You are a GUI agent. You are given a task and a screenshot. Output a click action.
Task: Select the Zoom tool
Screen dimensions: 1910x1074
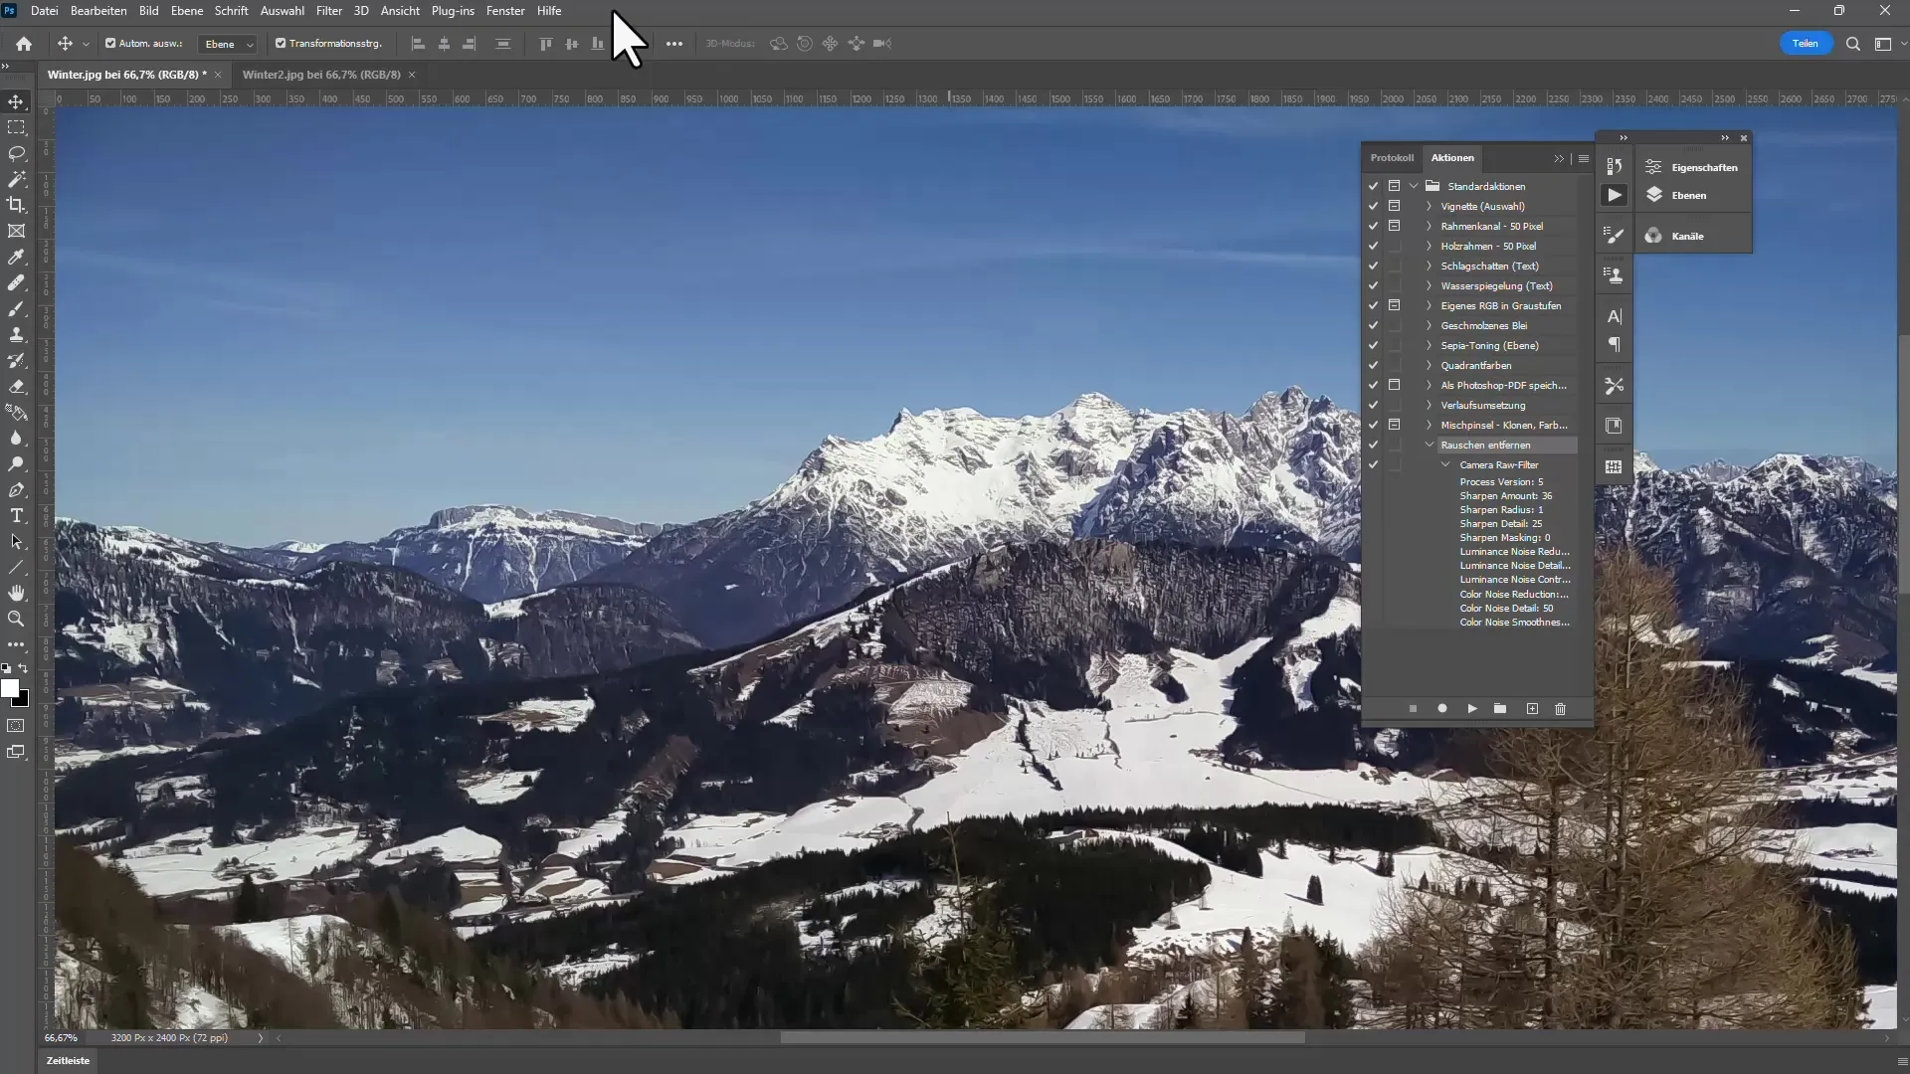point(17,620)
